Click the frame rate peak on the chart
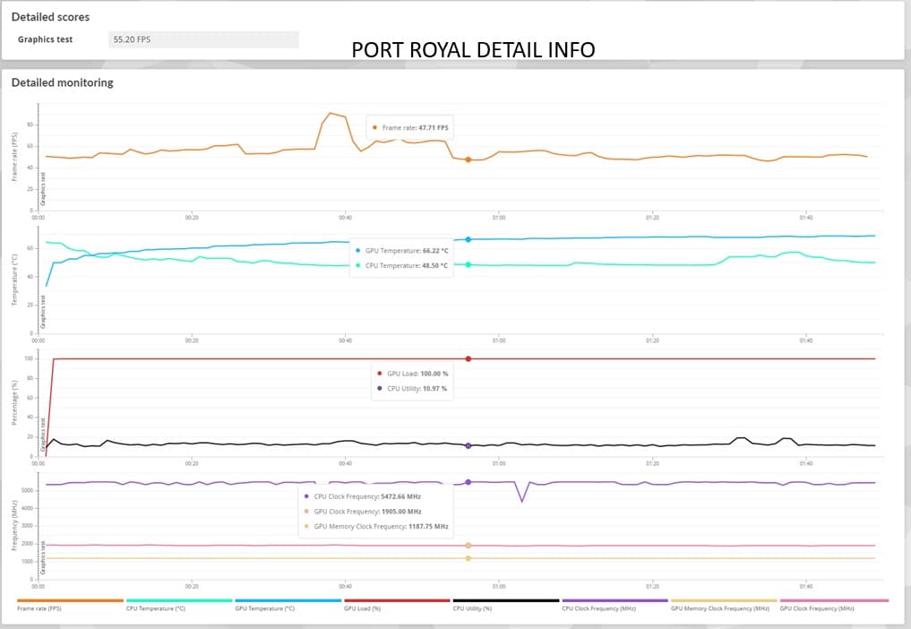 pos(330,114)
